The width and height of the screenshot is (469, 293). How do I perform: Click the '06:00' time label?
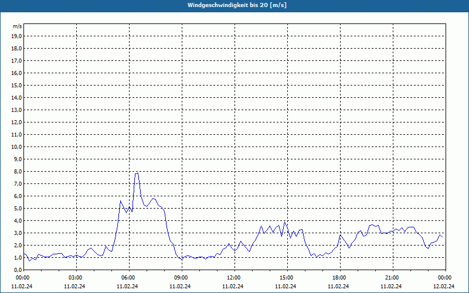coord(129,278)
